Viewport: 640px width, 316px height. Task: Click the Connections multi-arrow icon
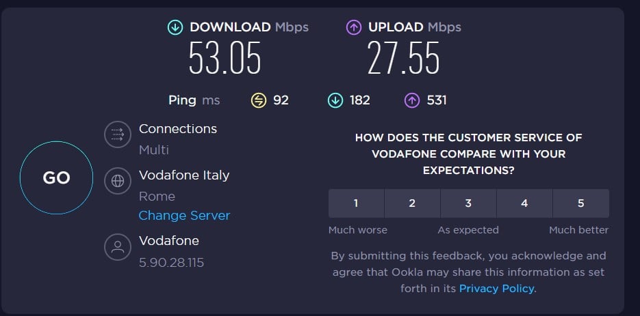(x=118, y=134)
